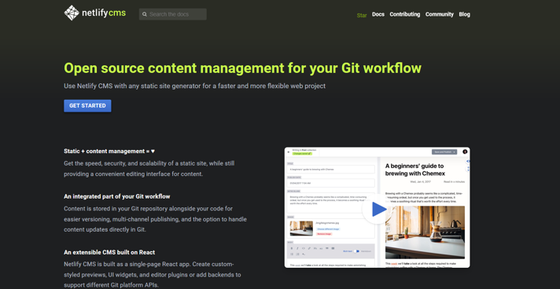Image resolution: width=560 pixels, height=289 pixels.
Task: Open the Docs menu item
Action: pos(378,14)
